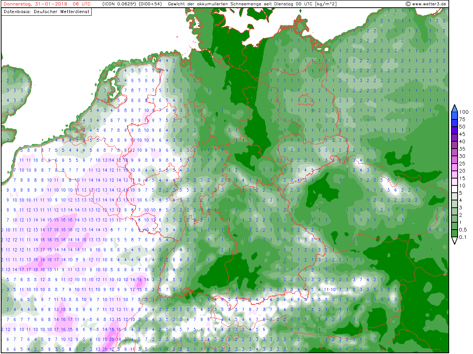Click the legend bottom arrow below 0.1
This screenshot has width=473, height=354.
(x=455, y=241)
